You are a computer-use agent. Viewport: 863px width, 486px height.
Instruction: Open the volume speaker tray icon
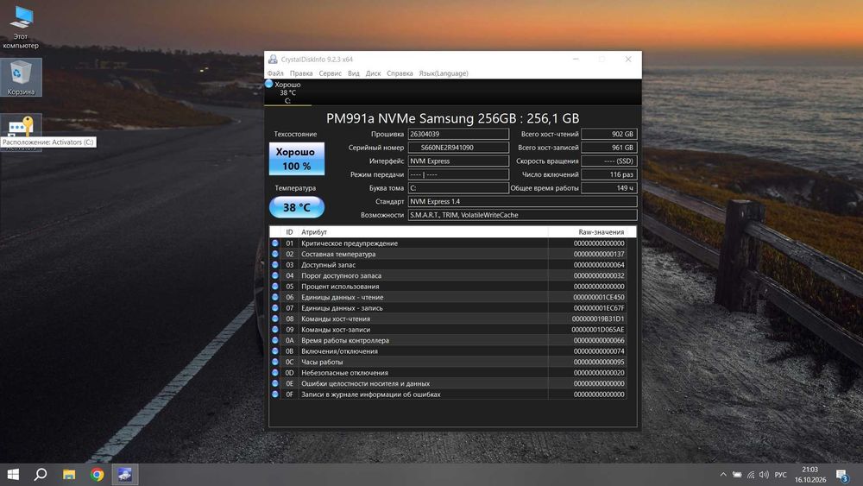pos(764,475)
